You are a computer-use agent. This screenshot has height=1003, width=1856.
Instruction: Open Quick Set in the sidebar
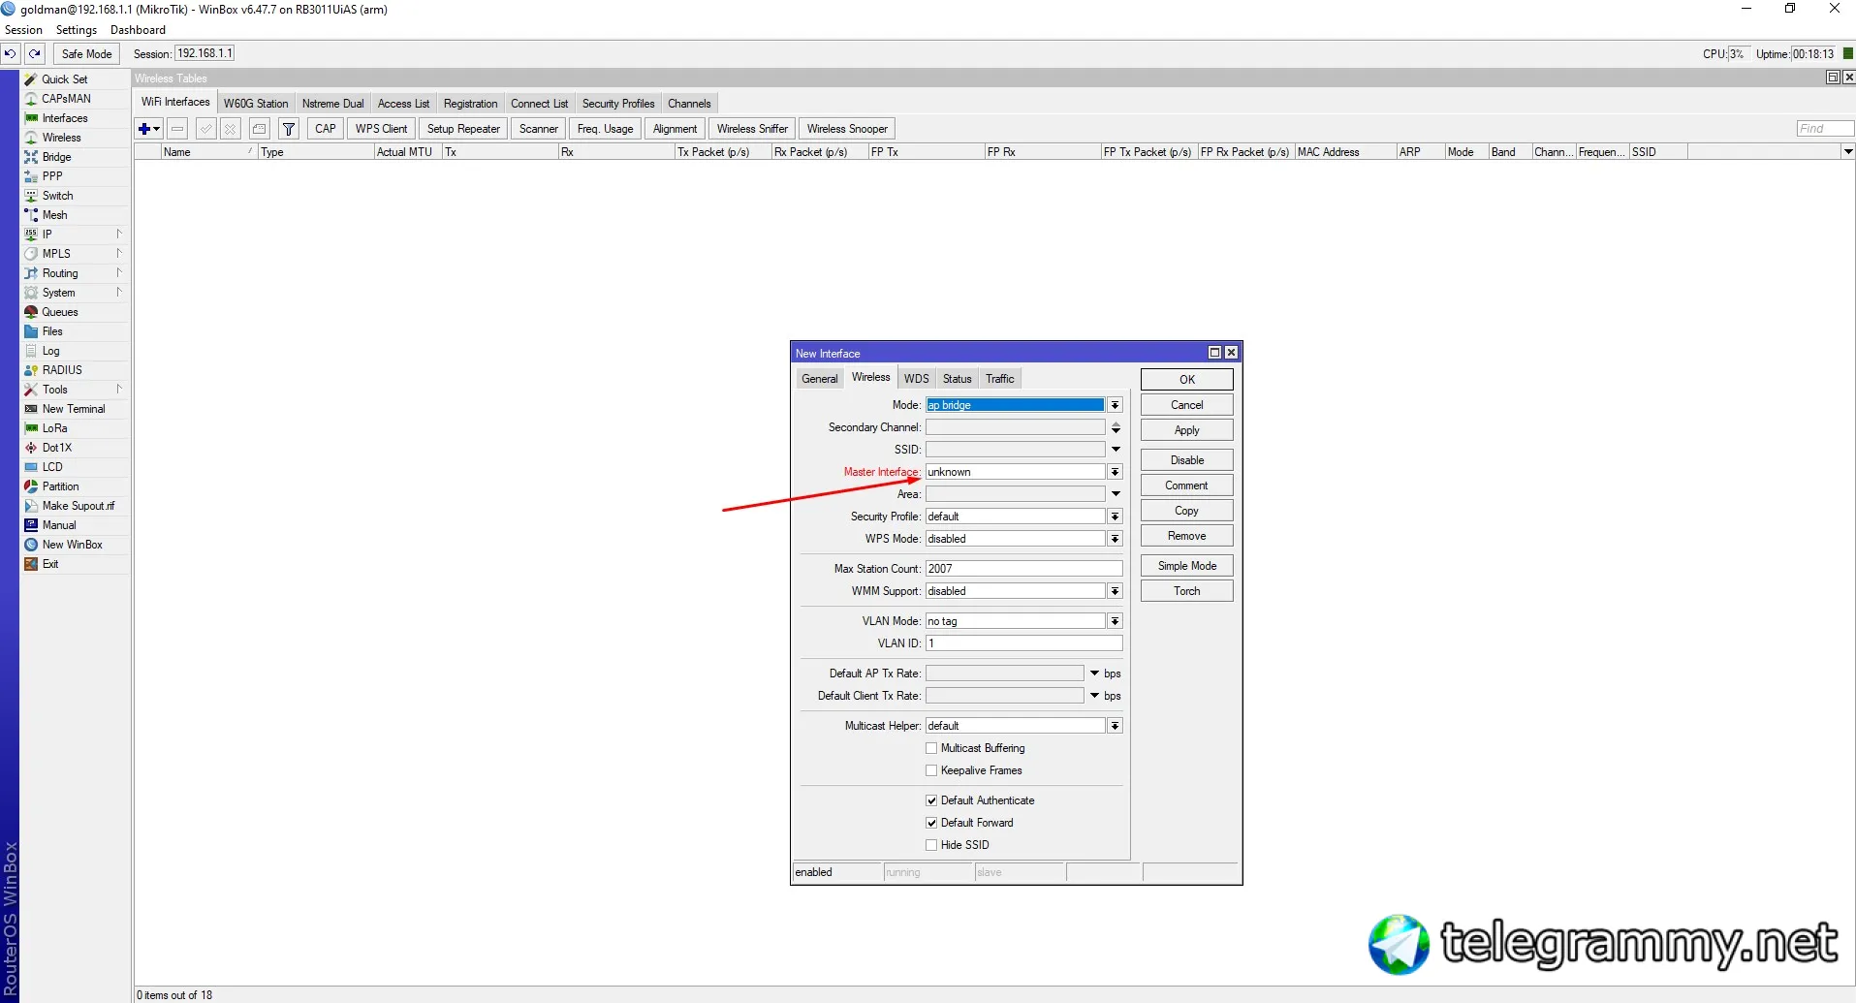(x=65, y=79)
